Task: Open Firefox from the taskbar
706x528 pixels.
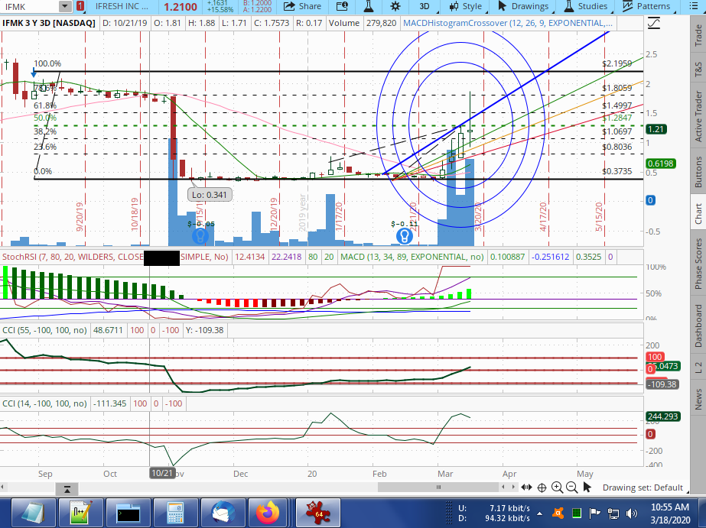Action: pyautogui.click(x=268, y=512)
